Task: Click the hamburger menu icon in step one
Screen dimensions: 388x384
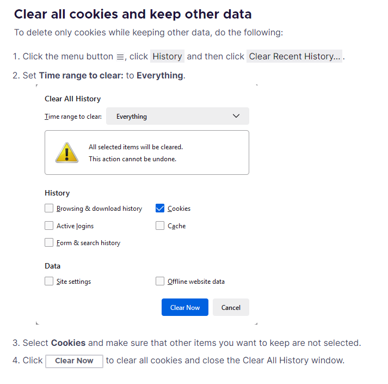Action: click(x=120, y=57)
